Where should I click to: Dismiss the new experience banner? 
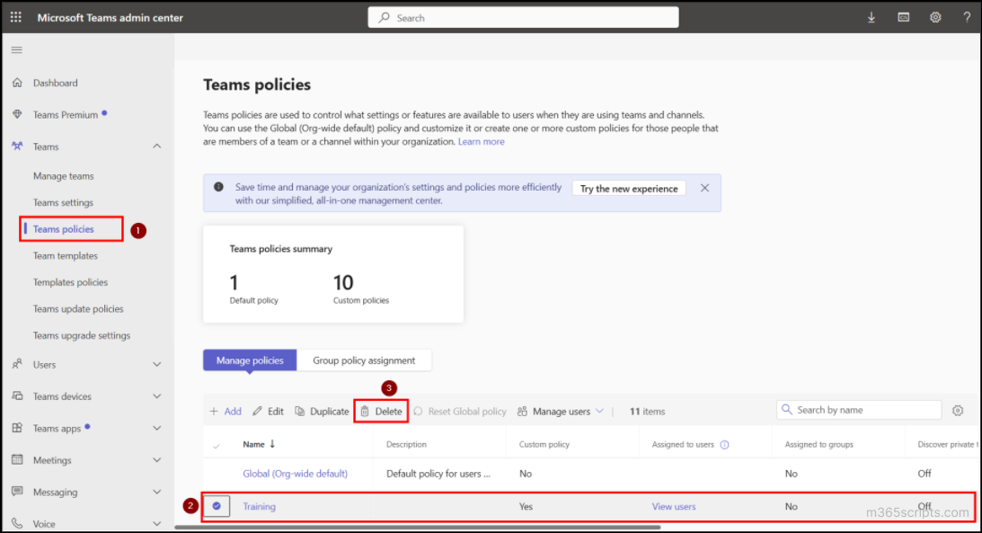[704, 188]
